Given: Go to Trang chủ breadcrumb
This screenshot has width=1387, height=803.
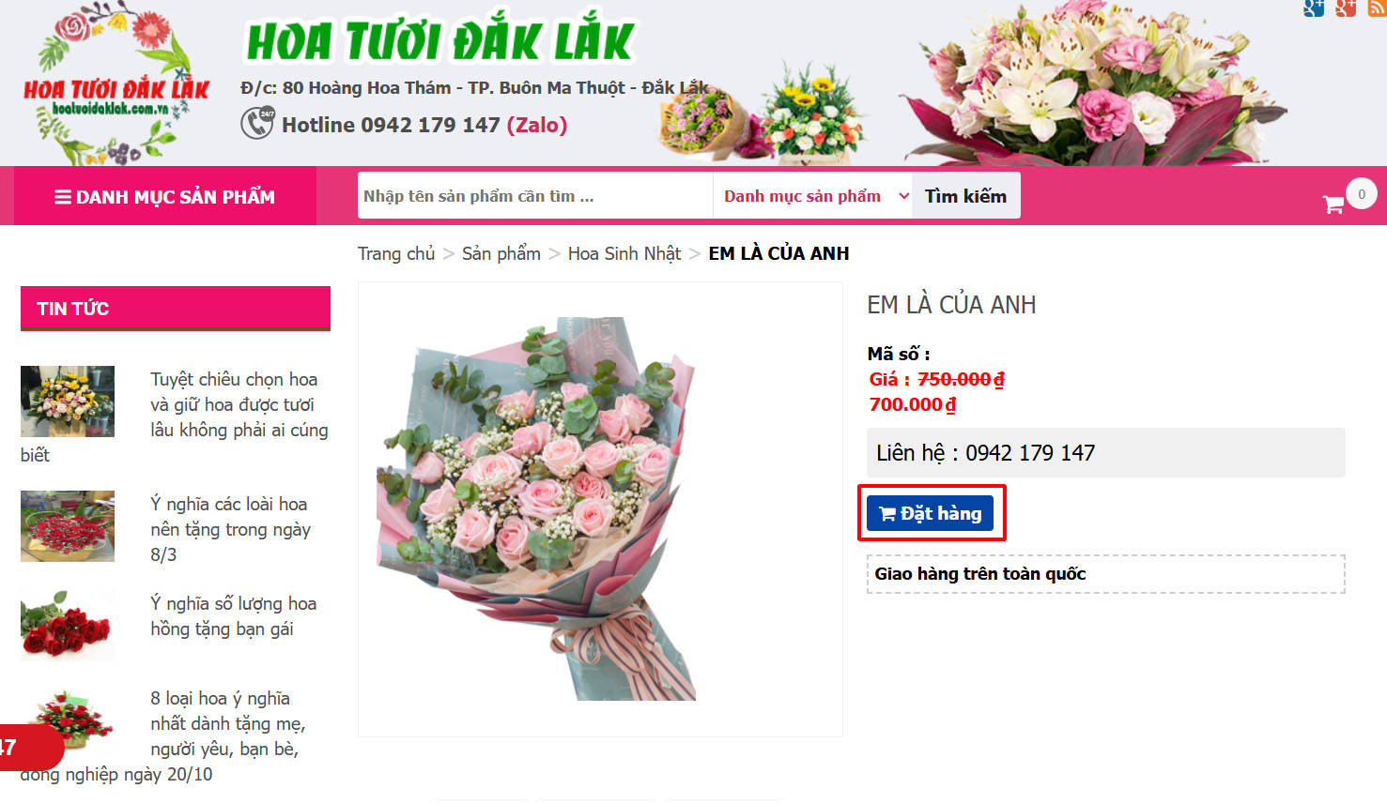Looking at the screenshot, I should coord(396,253).
